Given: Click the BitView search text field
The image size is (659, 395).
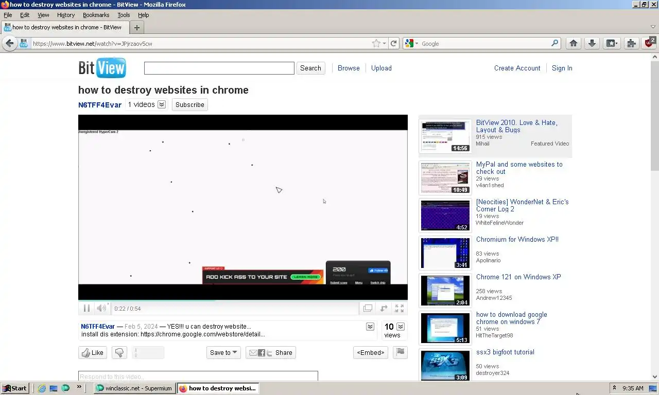Looking at the screenshot, I should pyautogui.click(x=219, y=68).
